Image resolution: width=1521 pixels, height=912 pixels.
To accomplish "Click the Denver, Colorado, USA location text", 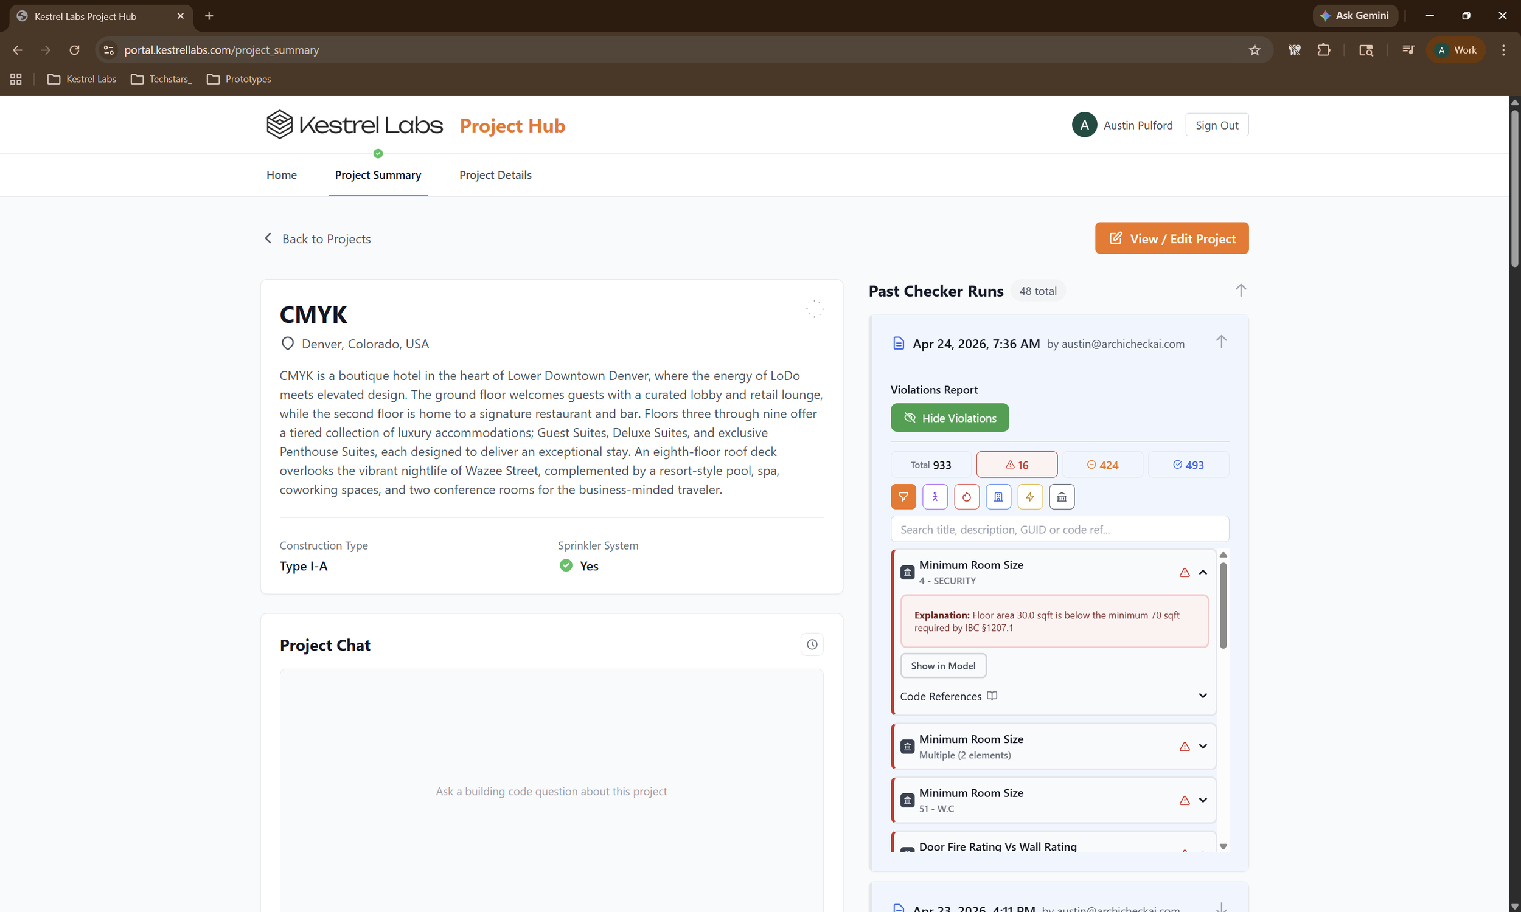I will pyautogui.click(x=365, y=344).
